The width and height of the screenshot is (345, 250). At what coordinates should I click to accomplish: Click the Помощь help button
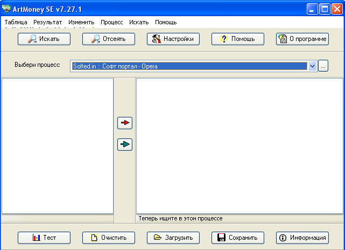click(238, 39)
